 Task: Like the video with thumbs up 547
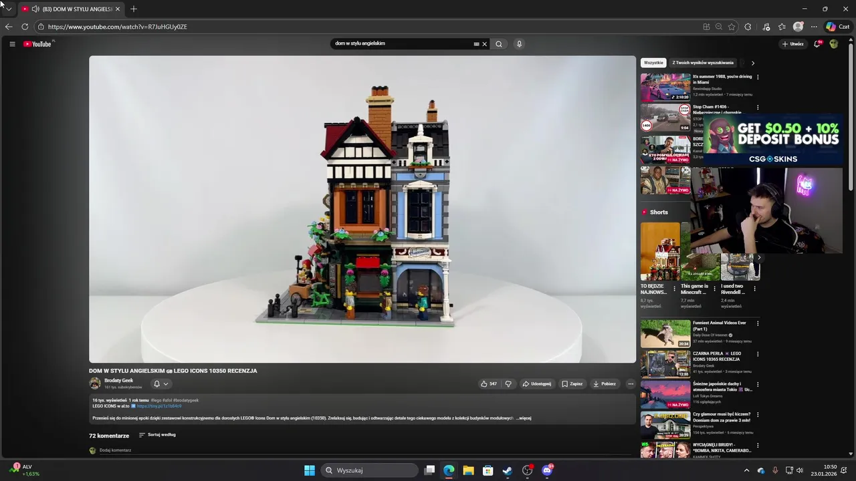pyautogui.click(x=488, y=384)
